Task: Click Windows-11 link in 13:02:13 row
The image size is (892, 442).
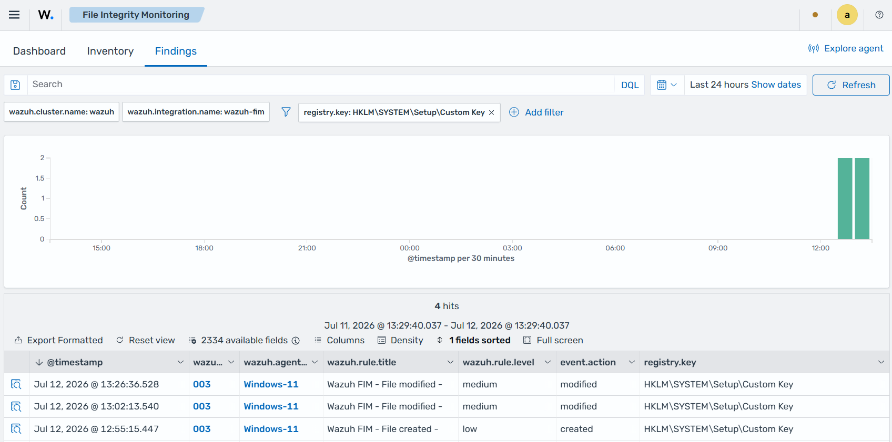Action: (271, 406)
